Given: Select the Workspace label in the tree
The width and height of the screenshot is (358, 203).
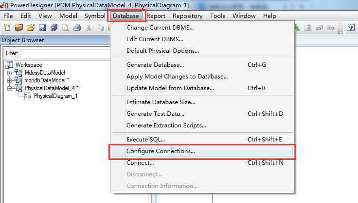Looking at the screenshot, I should [x=29, y=65].
